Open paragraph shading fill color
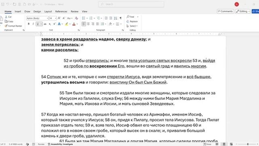259x146 pixels. (110, 24)
